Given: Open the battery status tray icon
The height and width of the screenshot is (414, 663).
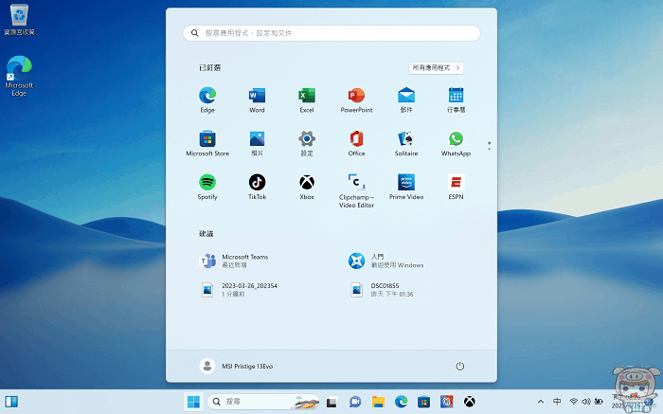Looking at the screenshot, I should (x=599, y=402).
